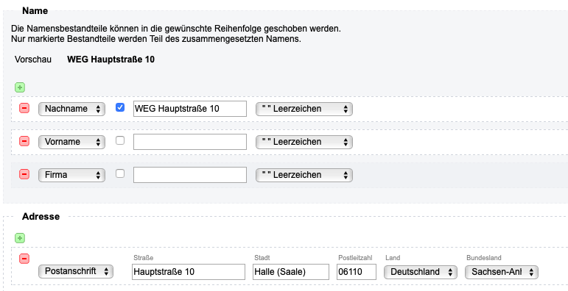
Task: Remove the Nachname row with red minus
Action: 24,108
